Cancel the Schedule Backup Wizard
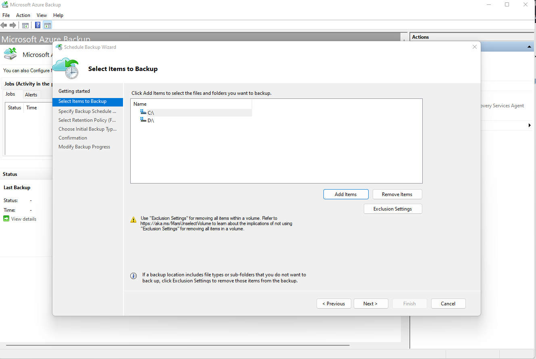 point(448,303)
